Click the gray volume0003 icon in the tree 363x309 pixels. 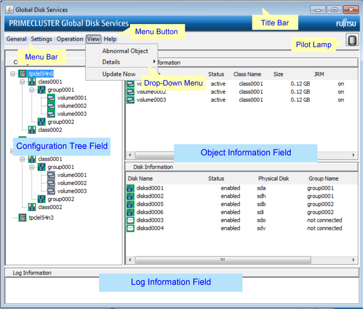click(x=51, y=191)
